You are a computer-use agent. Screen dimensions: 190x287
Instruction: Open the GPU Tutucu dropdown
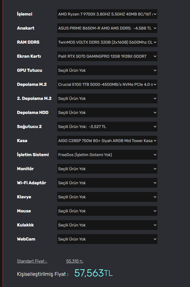point(107,70)
